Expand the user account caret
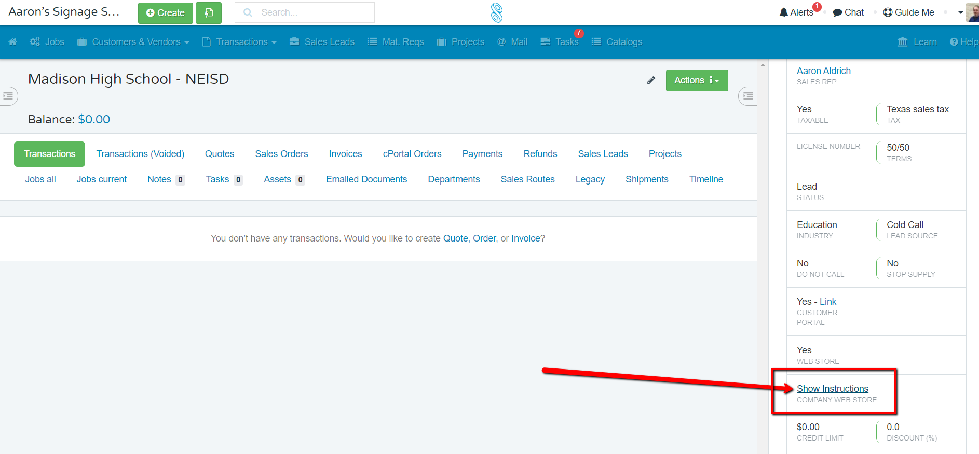This screenshot has width=979, height=454. pos(960,12)
